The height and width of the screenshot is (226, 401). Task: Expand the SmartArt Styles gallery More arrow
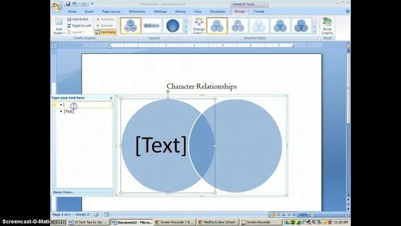315,31
